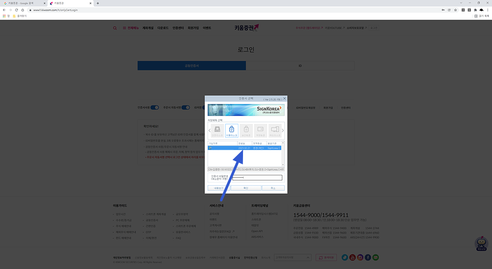Open the 인증센터 top menu item
Image resolution: width=492 pixels, height=269 pixels.
pyautogui.click(x=178, y=28)
